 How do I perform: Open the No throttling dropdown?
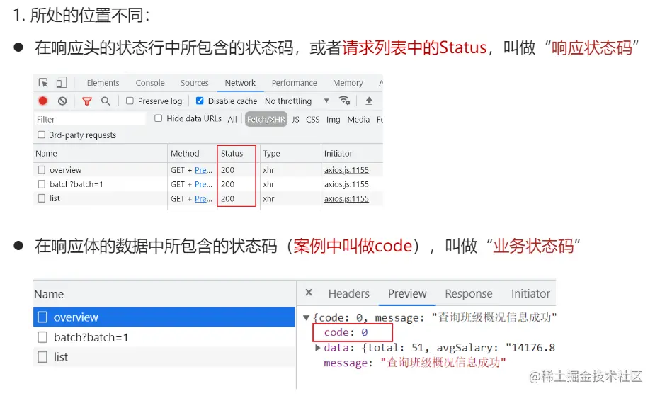(297, 101)
